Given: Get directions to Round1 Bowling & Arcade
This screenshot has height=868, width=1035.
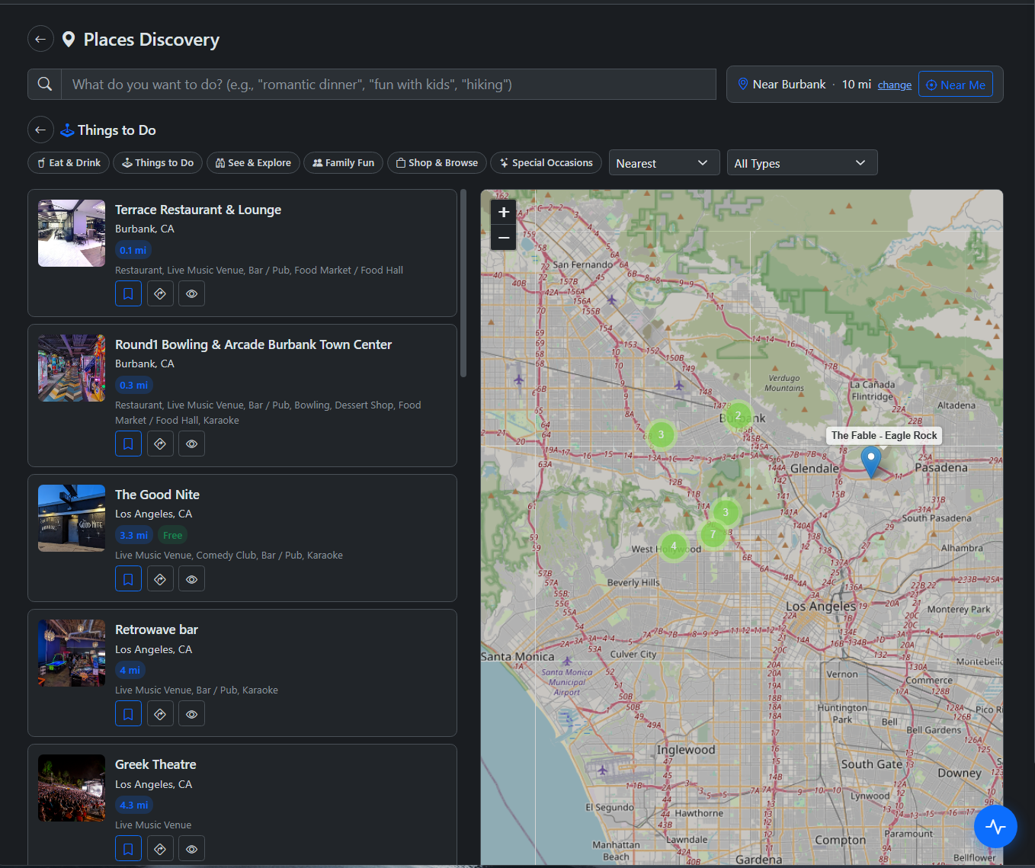Looking at the screenshot, I should pos(160,444).
